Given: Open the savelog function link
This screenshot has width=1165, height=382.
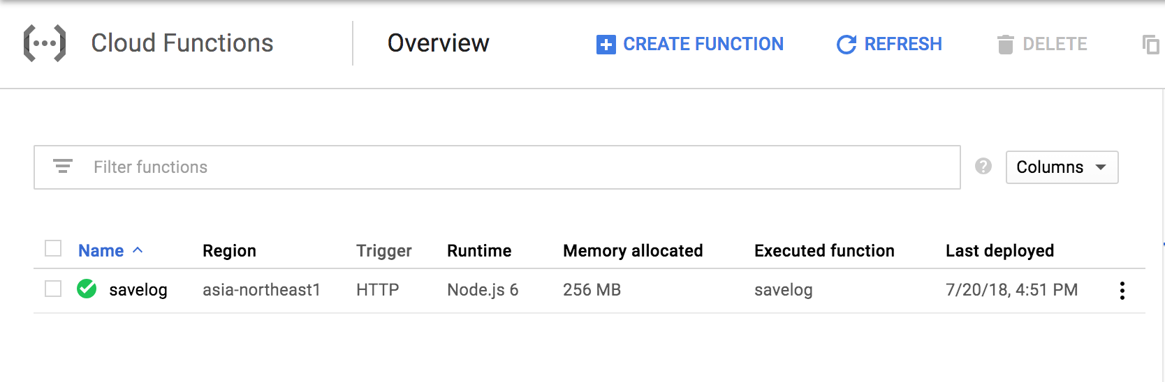Looking at the screenshot, I should coord(138,290).
